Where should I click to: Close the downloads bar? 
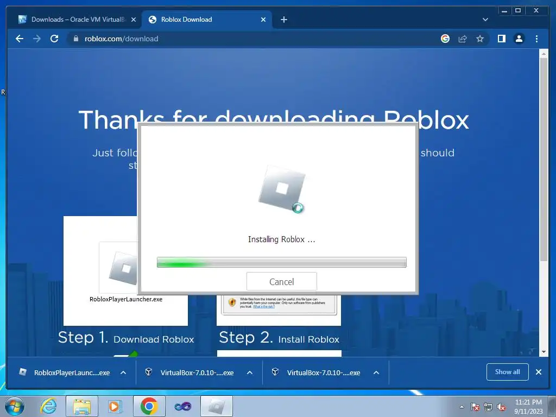click(539, 372)
